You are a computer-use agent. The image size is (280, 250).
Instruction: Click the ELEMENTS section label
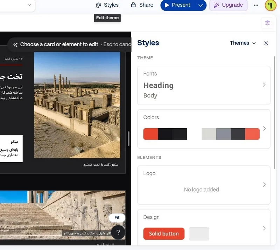(149, 158)
